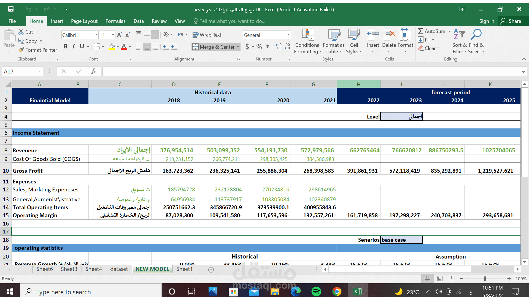Image resolution: width=529 pixels, height=297 pixels.
Task: Click the Decrease Indent icon
Action: tap(166, 47)
